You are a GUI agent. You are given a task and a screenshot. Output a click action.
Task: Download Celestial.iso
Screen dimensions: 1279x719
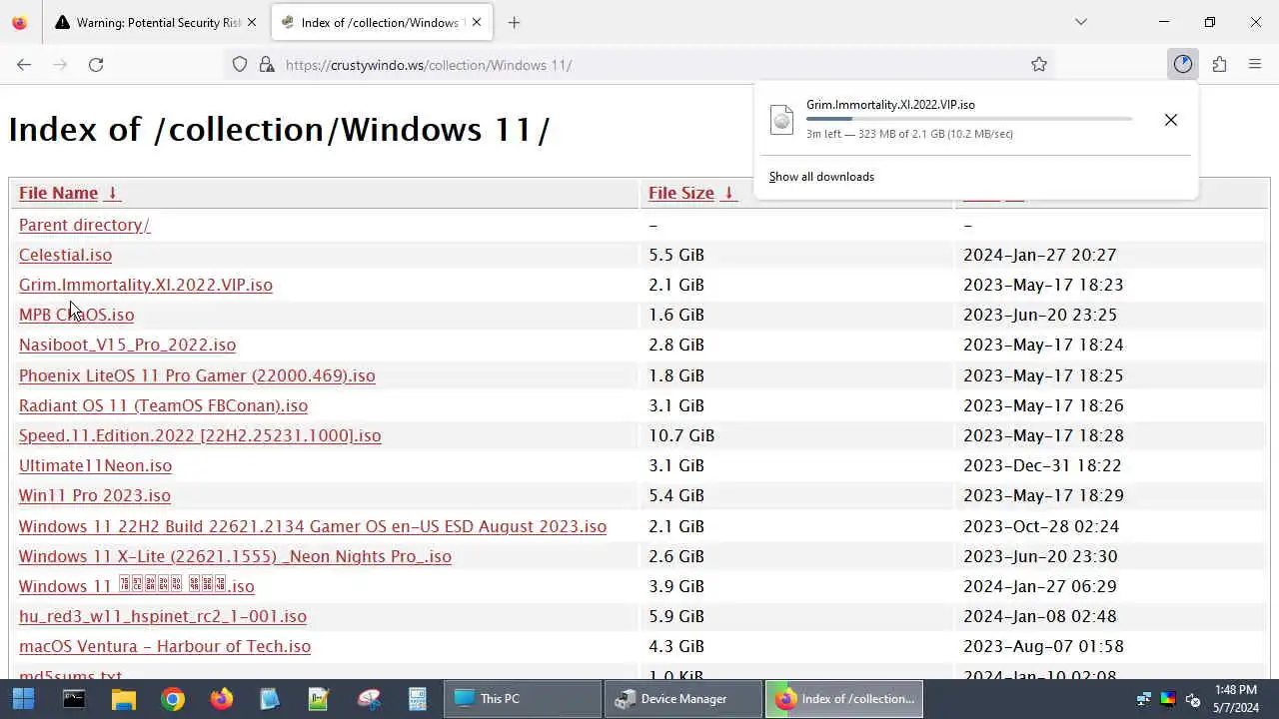click(x=65, y=255)
